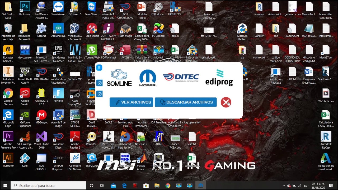Image resolution: width=338 pixels, height=190 pixels.
Task: Select the cart.txt file
Action: 192,139
